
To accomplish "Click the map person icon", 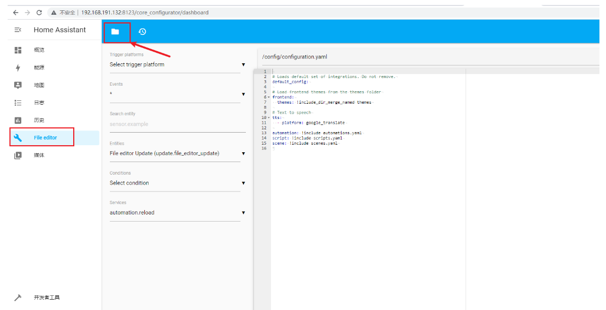I will click(x=18, y=85).
